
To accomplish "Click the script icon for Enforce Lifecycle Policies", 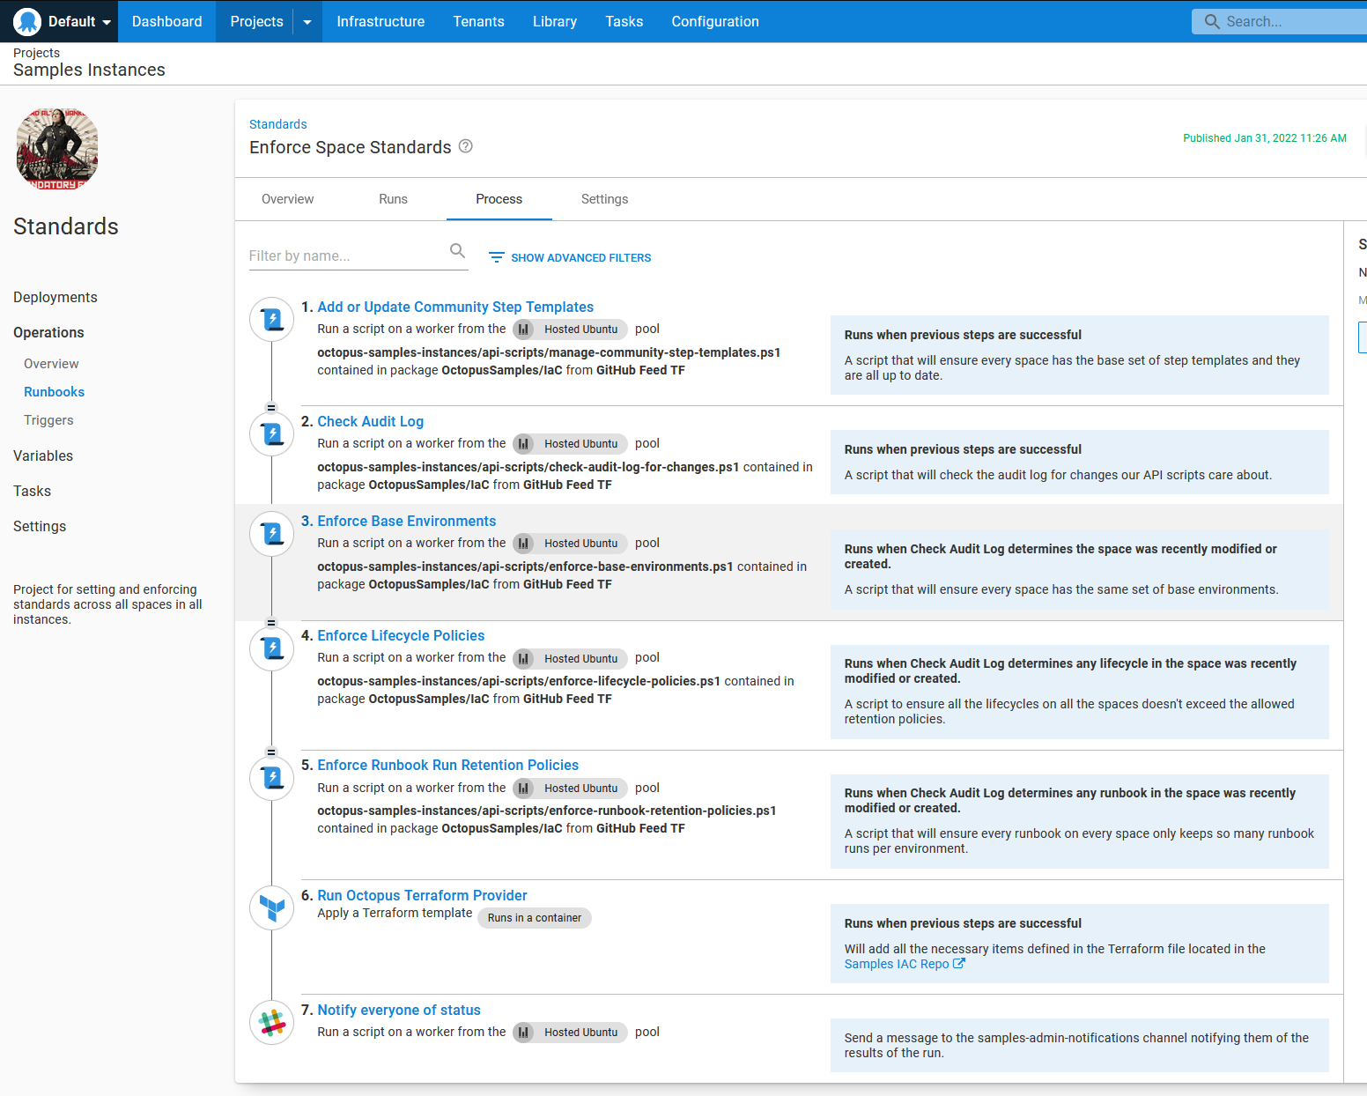I will click(272, 648).
